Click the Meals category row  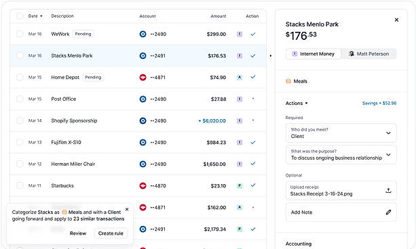pos(341,81)
